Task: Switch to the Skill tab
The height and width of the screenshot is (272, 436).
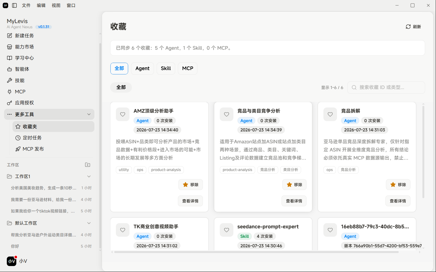Action: (x=166, y=68)
